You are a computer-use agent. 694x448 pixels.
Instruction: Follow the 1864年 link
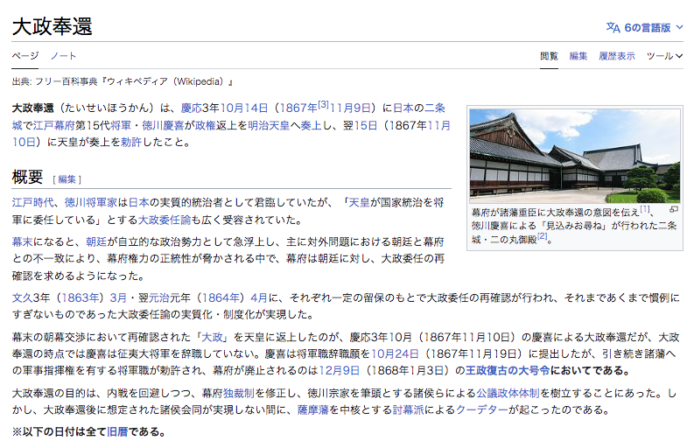pos(221,297)
